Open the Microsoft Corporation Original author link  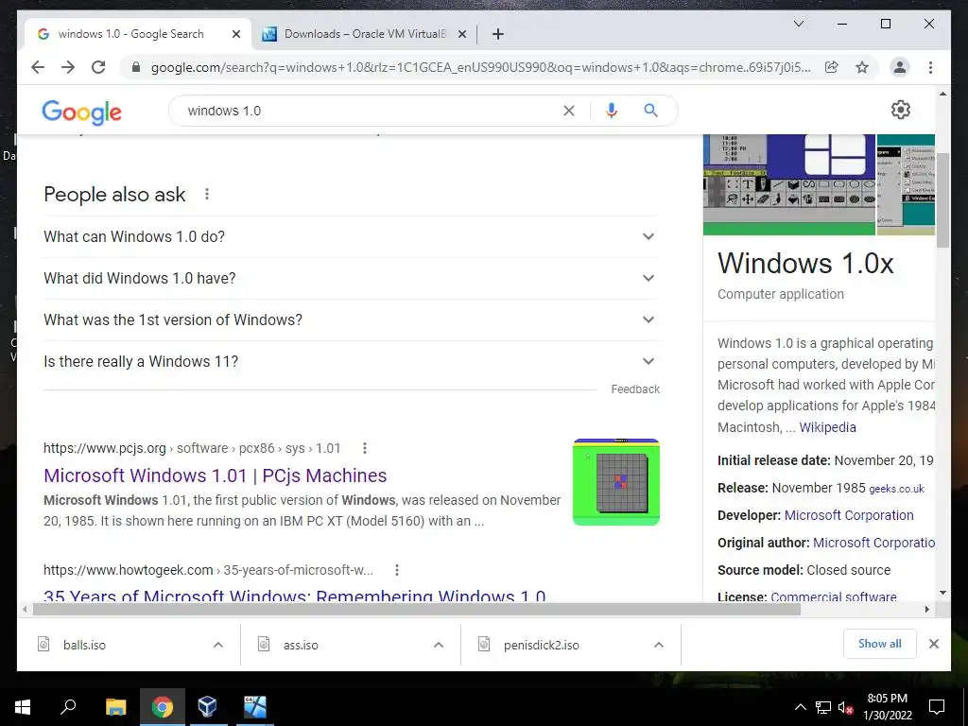click(873, 543)
